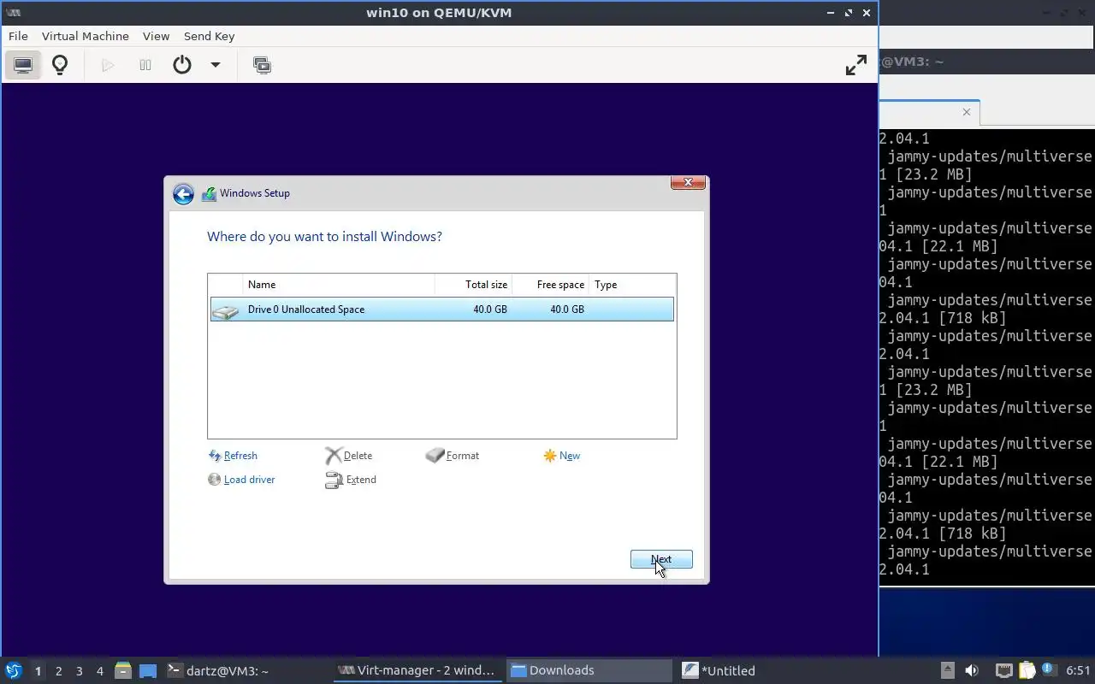1095x684 pixels.
Task: Open the file manager launcher in taskbar
Action: coord(123,670)
